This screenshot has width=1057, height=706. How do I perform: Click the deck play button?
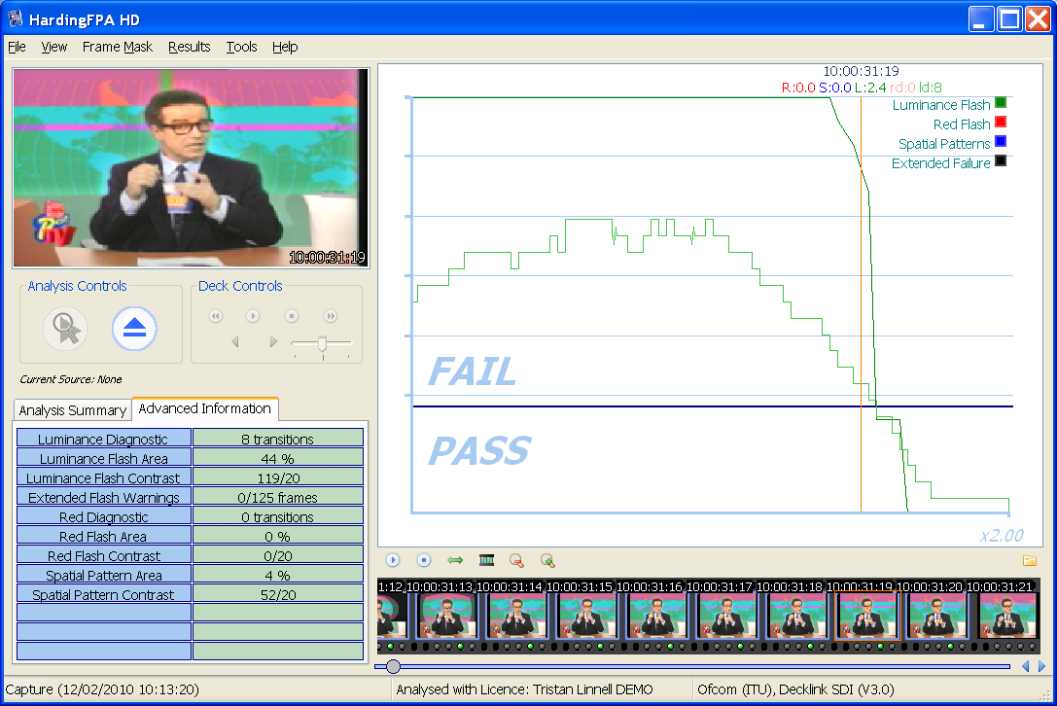click(253, 316)
